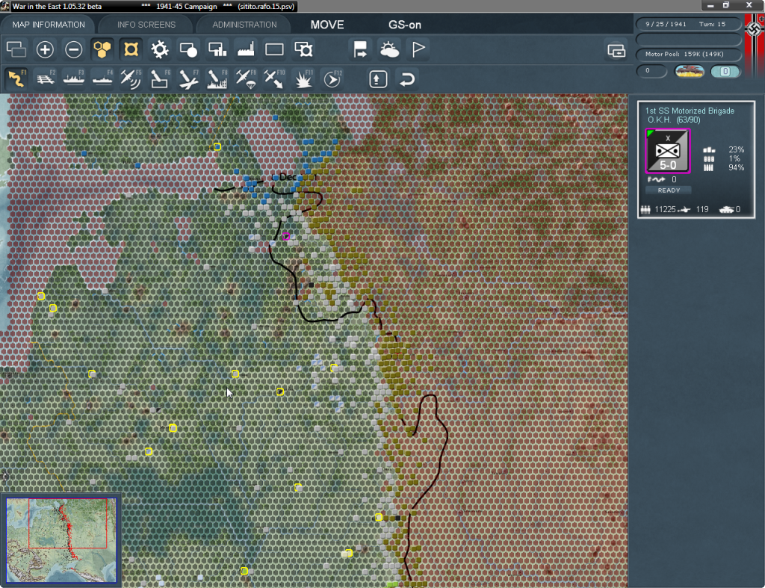This screenshot has height=588, width=765.
Task: Click the 11225 men count
Action: (x=665, y=209)
